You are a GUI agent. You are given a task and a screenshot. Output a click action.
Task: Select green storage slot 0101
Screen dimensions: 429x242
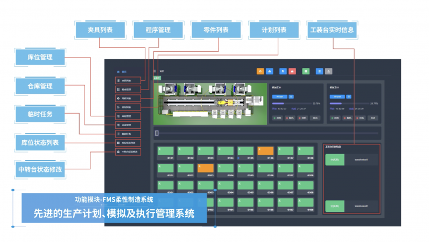tap(166, 152)
